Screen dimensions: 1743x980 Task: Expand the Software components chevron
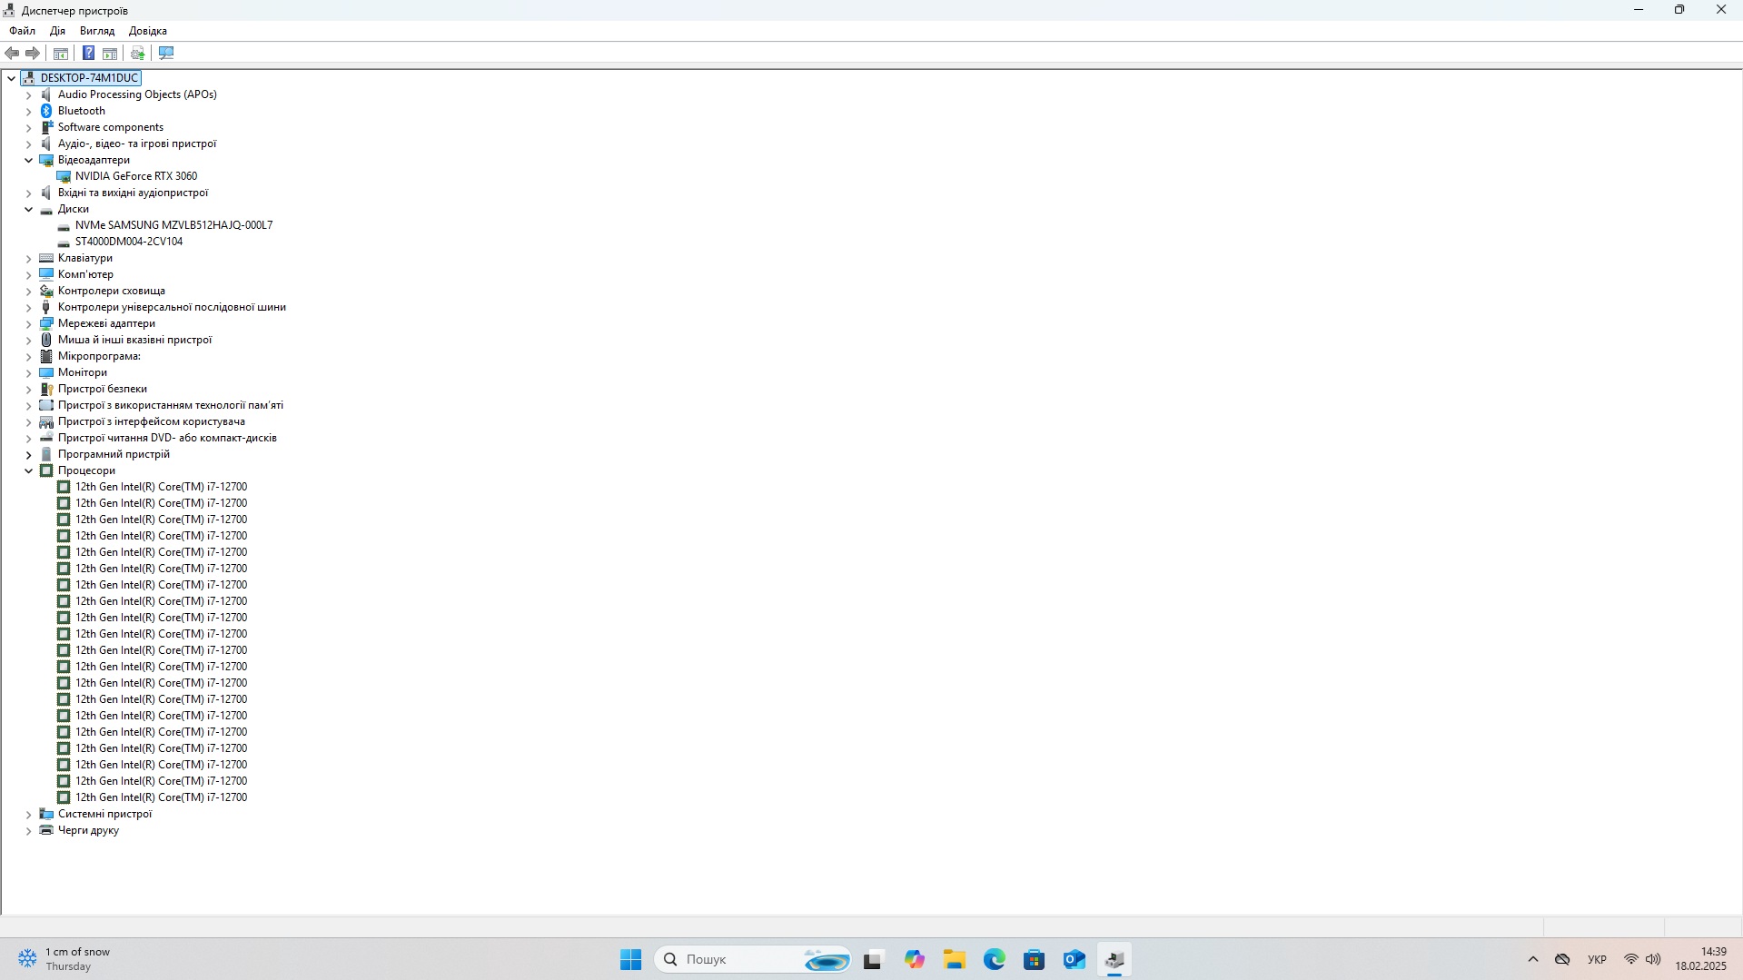coord(29,127)
